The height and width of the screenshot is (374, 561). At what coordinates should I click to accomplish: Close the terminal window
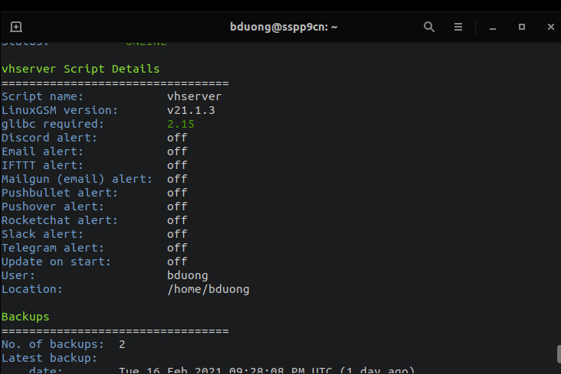(x=550, y=26)
